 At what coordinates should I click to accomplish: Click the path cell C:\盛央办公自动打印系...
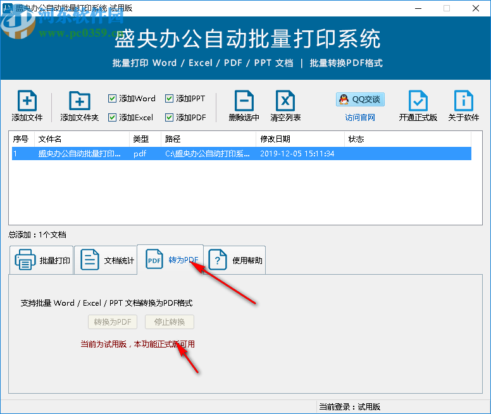(208, 154)
